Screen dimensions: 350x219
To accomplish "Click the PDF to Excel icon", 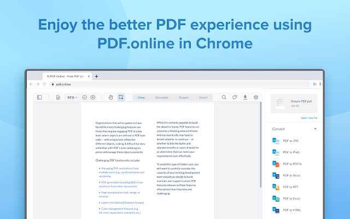I will click(x=276, y=198).
